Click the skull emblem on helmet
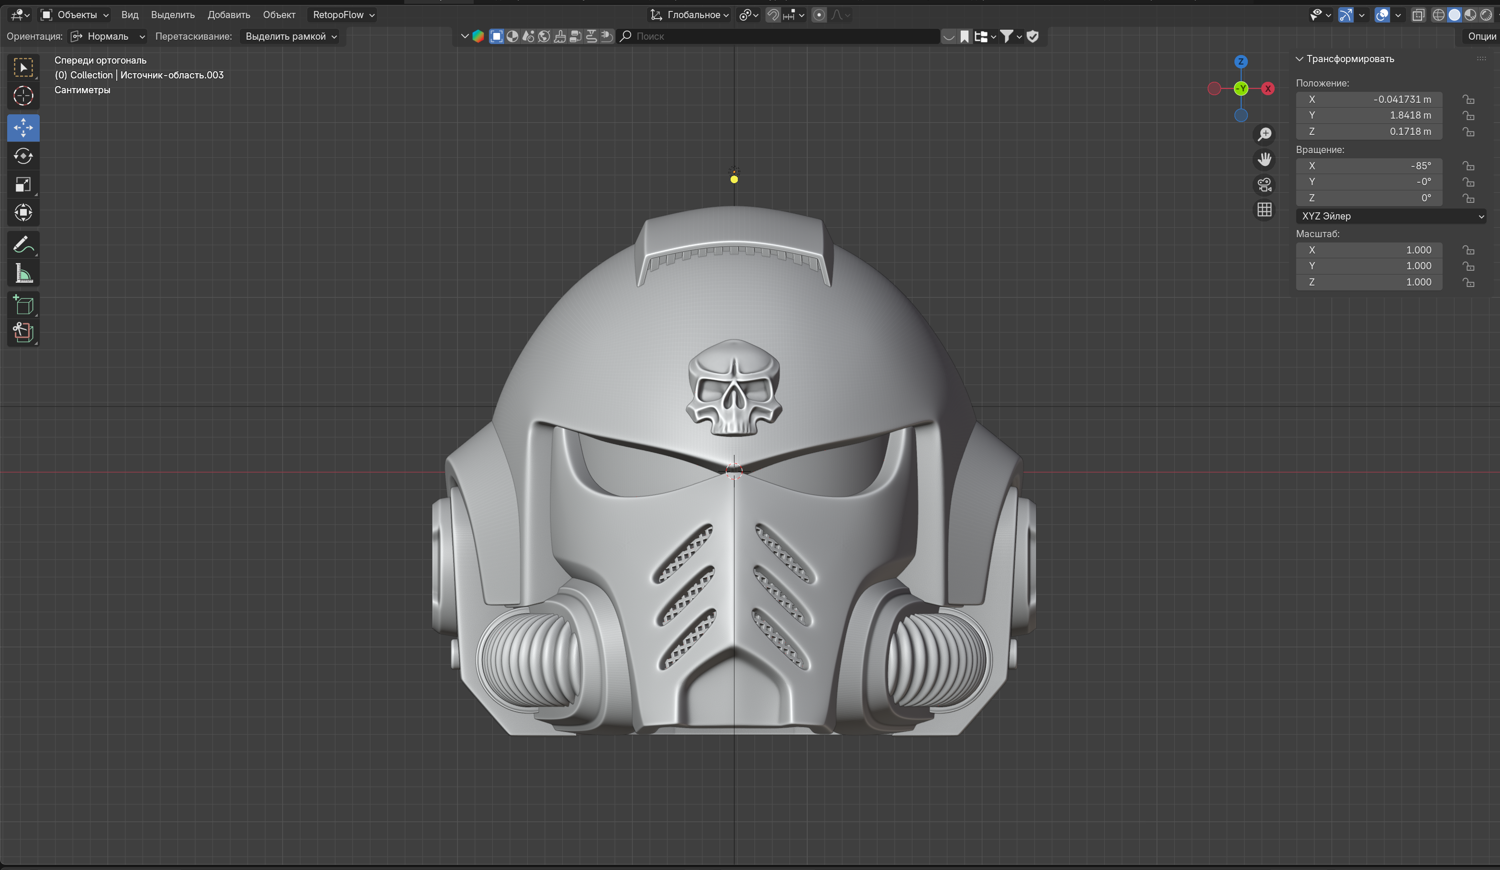 pos(734,387)
